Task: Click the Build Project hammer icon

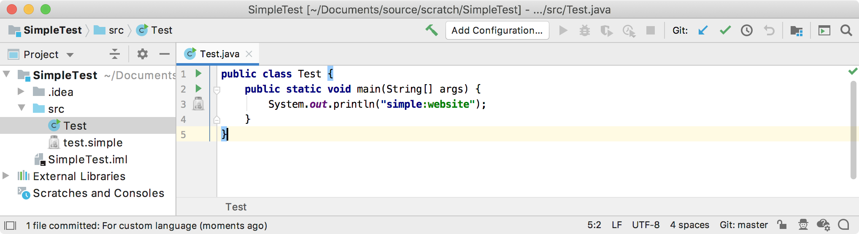Action: [x=431, y=30]
